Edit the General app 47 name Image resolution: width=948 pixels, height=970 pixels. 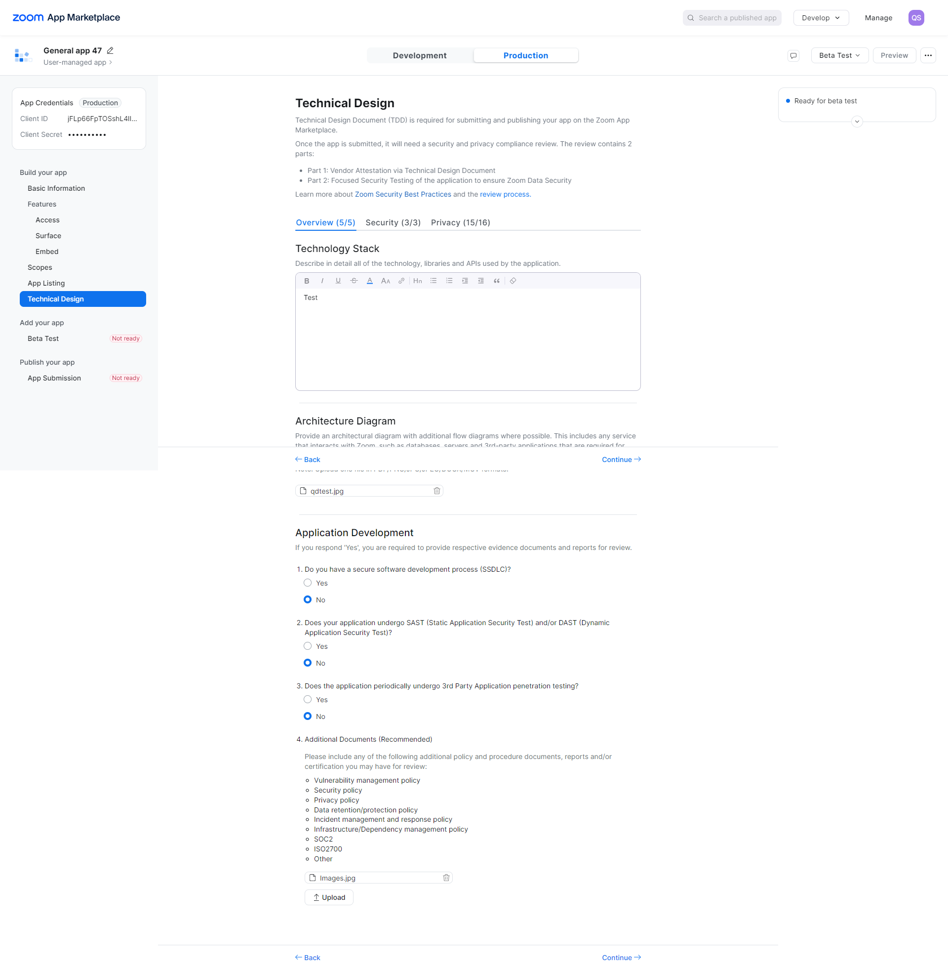111,50
